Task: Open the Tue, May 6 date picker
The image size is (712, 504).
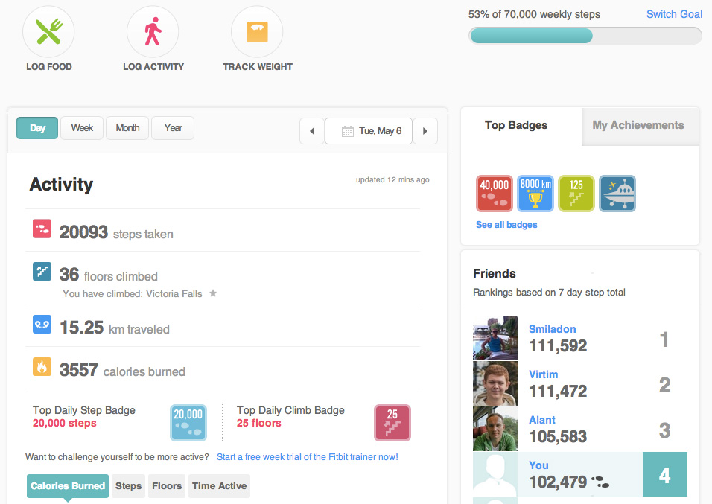Action: 369,131
